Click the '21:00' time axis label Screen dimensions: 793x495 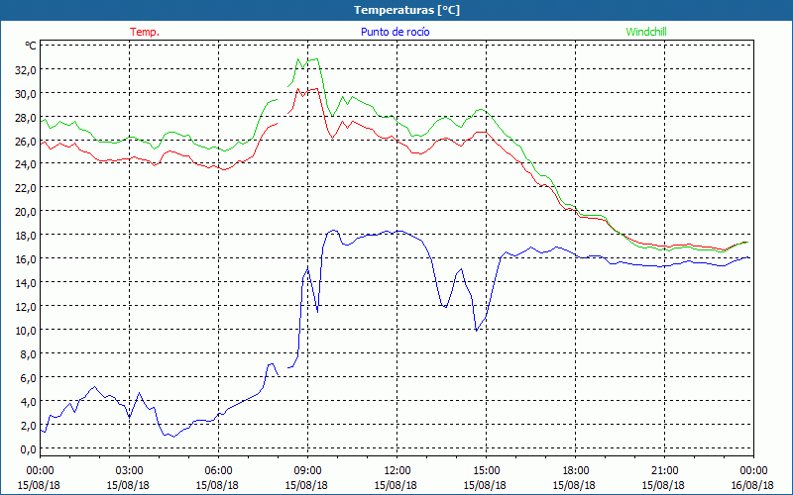coord(664,471)
